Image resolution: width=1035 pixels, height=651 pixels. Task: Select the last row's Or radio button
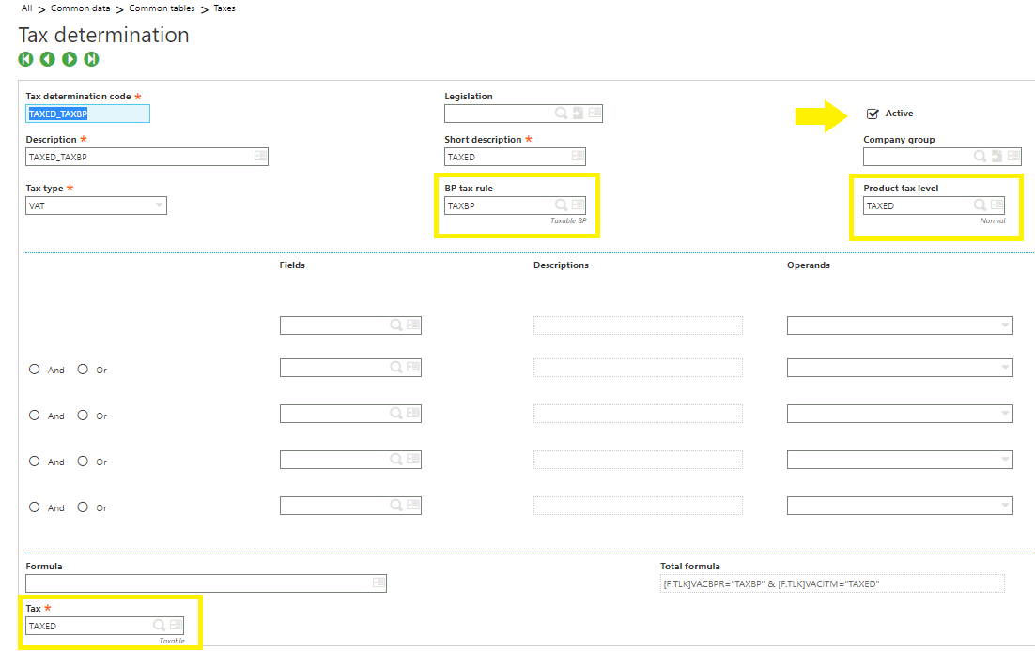pos(83,507)
